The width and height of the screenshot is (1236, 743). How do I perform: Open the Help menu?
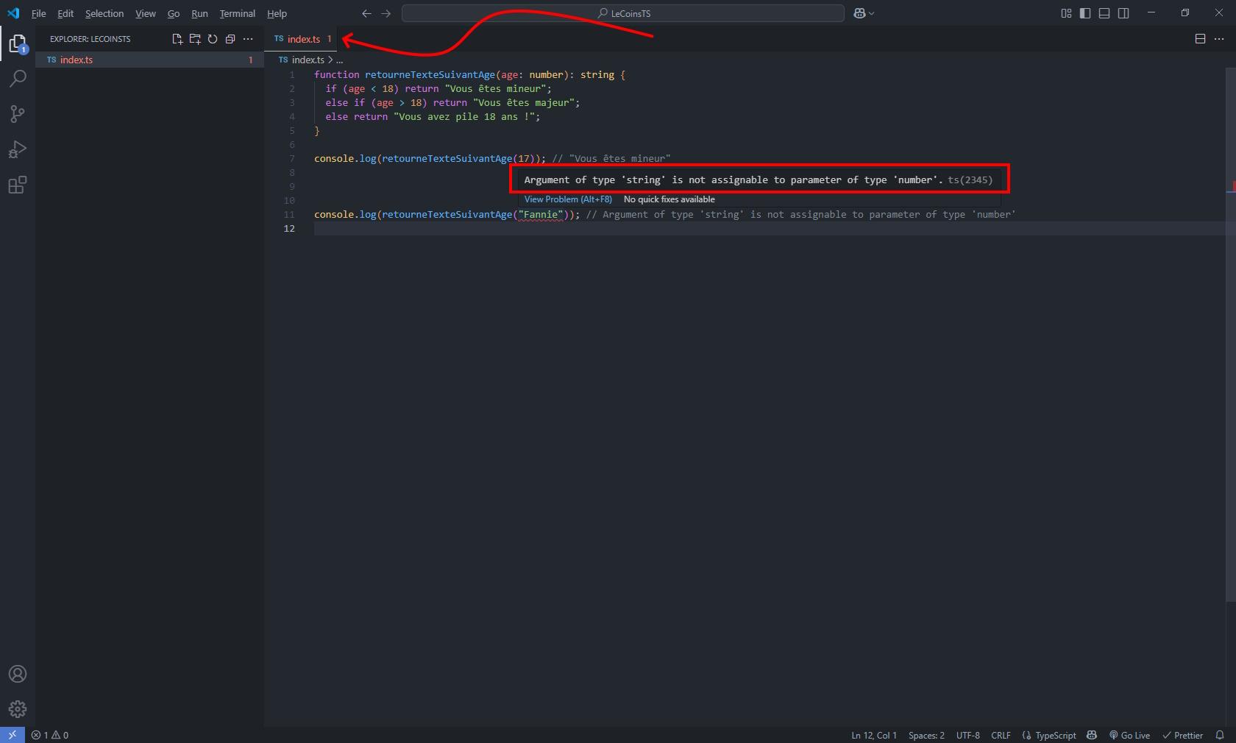click(x=277, y=13)
